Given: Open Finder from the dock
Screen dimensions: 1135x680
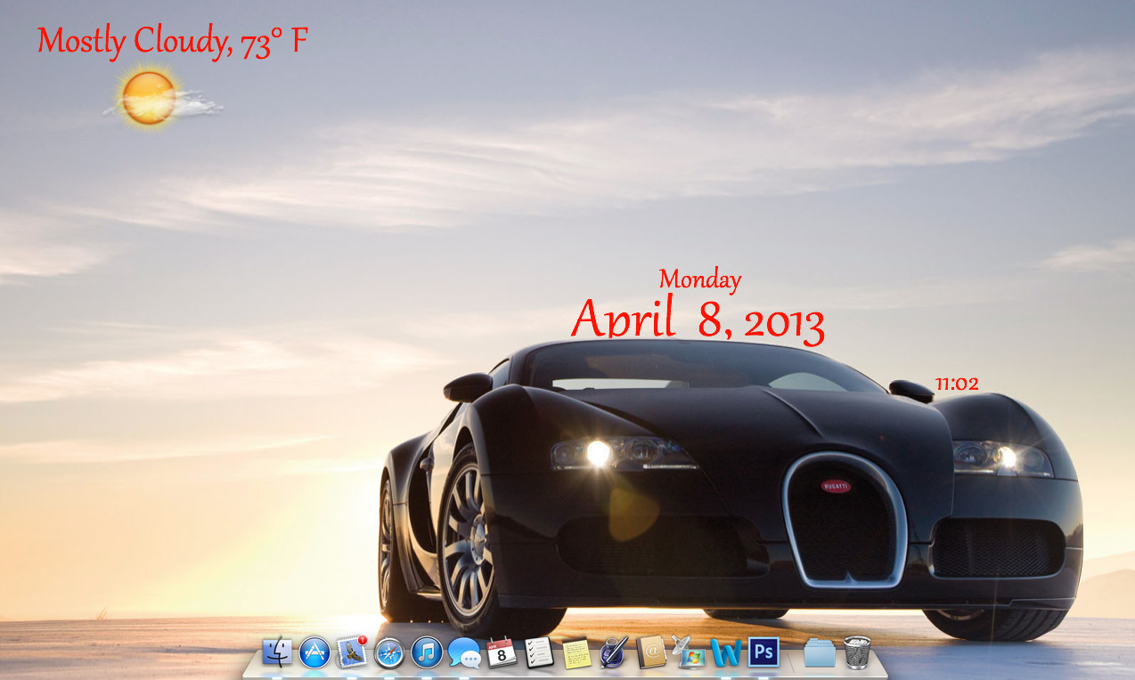Looking at the screenshot, I should tap(278, 652).
